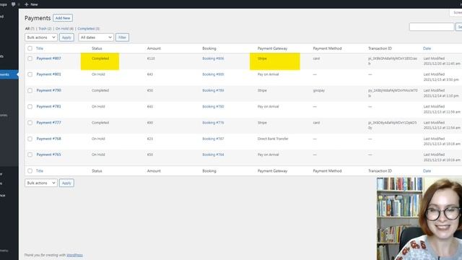Open the top Bulk actions dropdown
The height and width of the screenshot is (260, 462).
[x=41, y=38]
